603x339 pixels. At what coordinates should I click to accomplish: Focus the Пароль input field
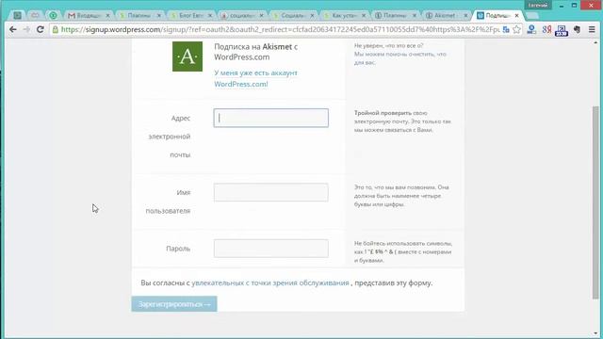click(271, 249)
